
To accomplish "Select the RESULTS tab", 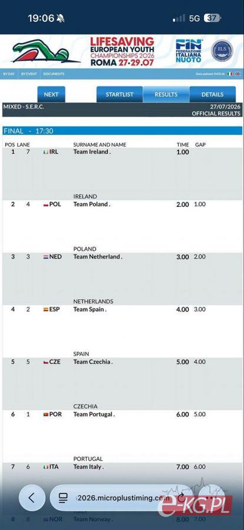I will pos(166,94).
